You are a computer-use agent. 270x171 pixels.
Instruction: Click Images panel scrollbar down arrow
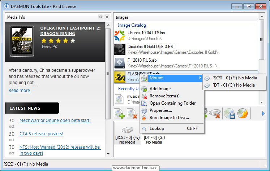coord(262,102)
